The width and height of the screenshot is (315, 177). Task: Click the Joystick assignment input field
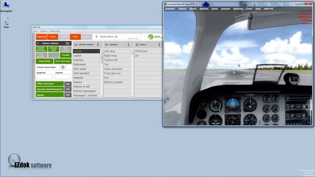[63, 77]
